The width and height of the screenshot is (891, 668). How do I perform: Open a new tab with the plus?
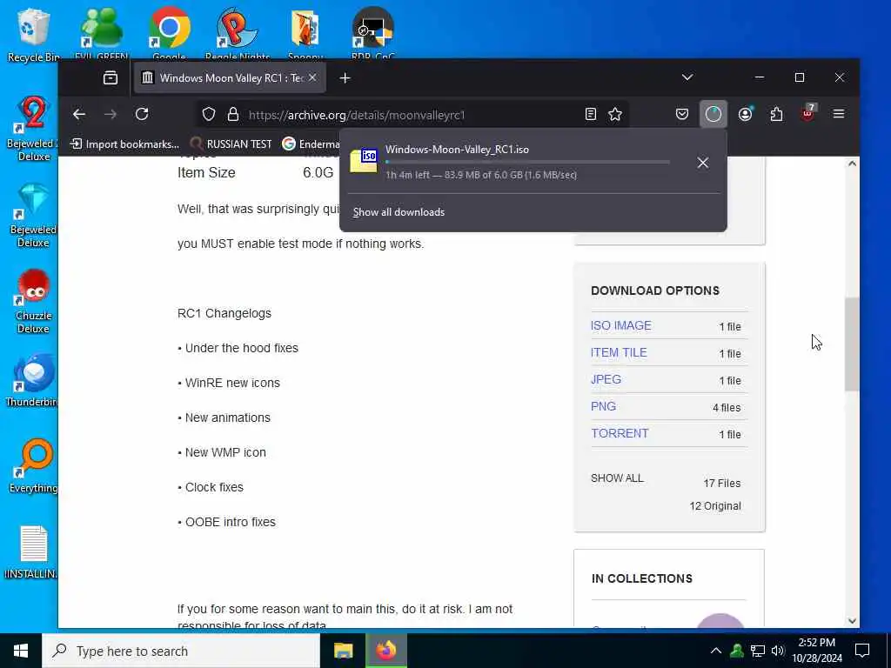tap(345, 77)
